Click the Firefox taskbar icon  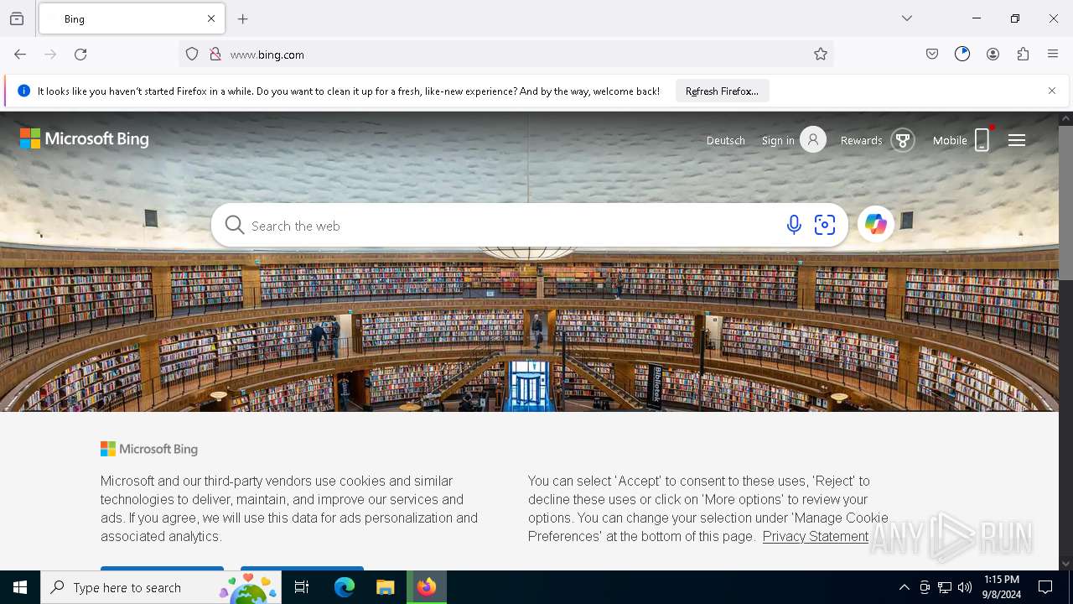point(427,587)
